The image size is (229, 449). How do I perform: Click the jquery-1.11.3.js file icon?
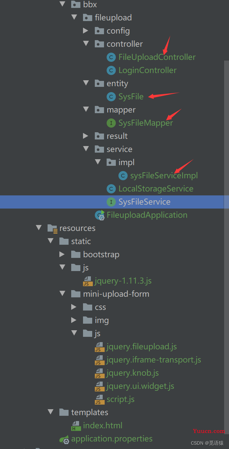tap(88, 281)
